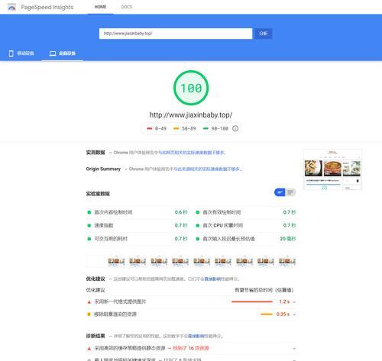Viewport: 382px width, 361px height.
Task: Expand the 16 resources cache policy diagnostic
Action: click(294, 349)
